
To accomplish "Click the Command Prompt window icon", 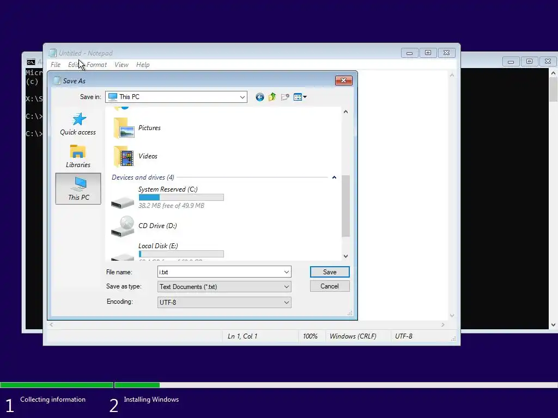I will pyautogui.click(x=31, y=62).
